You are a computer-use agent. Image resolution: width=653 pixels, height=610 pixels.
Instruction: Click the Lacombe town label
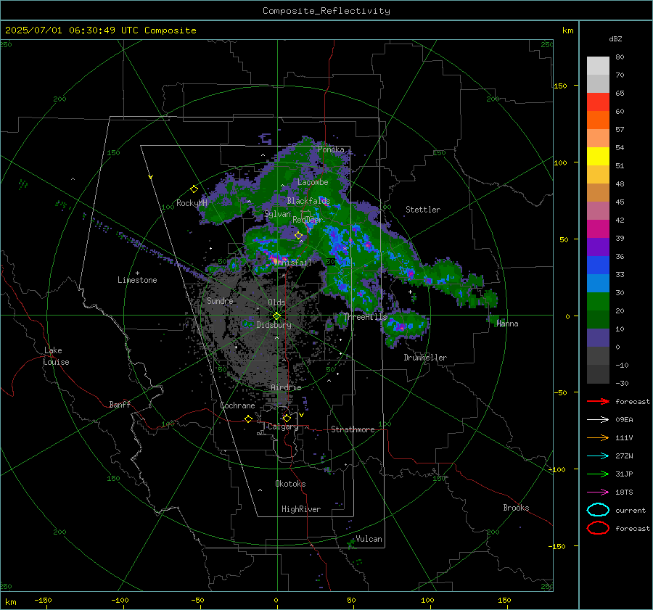tap(313, 182)
